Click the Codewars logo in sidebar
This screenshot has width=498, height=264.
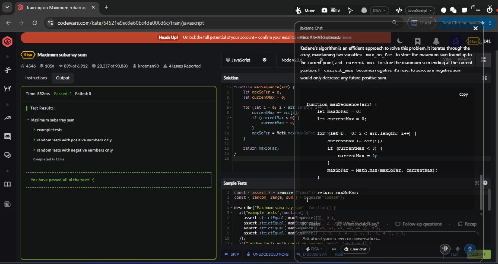(x=8, y=42)
